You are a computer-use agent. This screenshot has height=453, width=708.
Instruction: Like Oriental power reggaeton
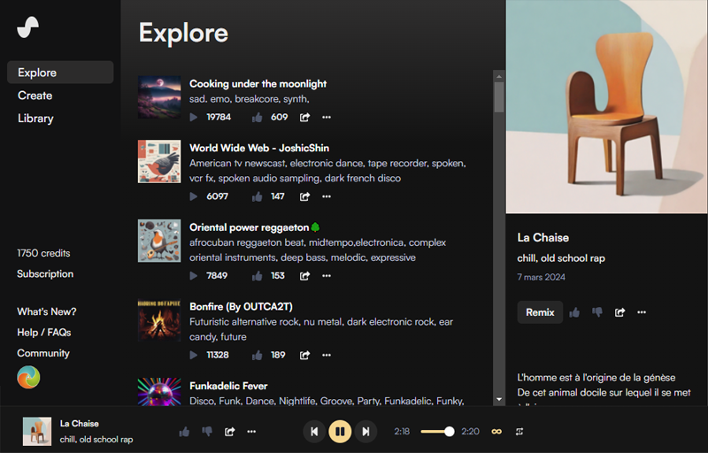258,276
